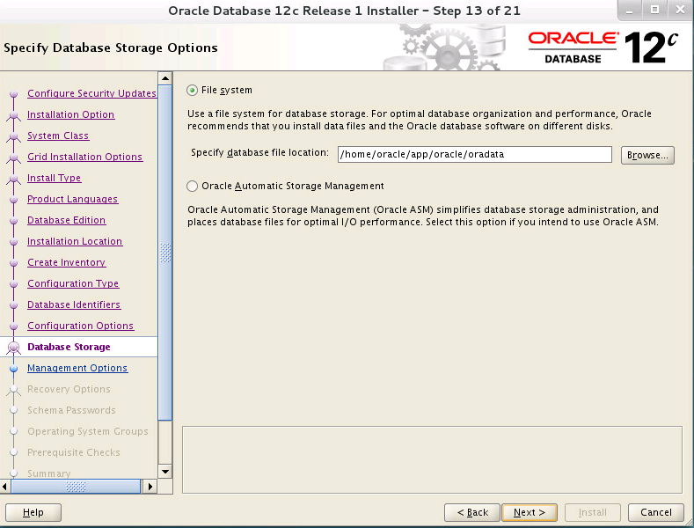Jump to System Class step

[x=58, y=136]
